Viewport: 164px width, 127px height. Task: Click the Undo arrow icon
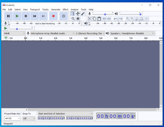[115, 19]
